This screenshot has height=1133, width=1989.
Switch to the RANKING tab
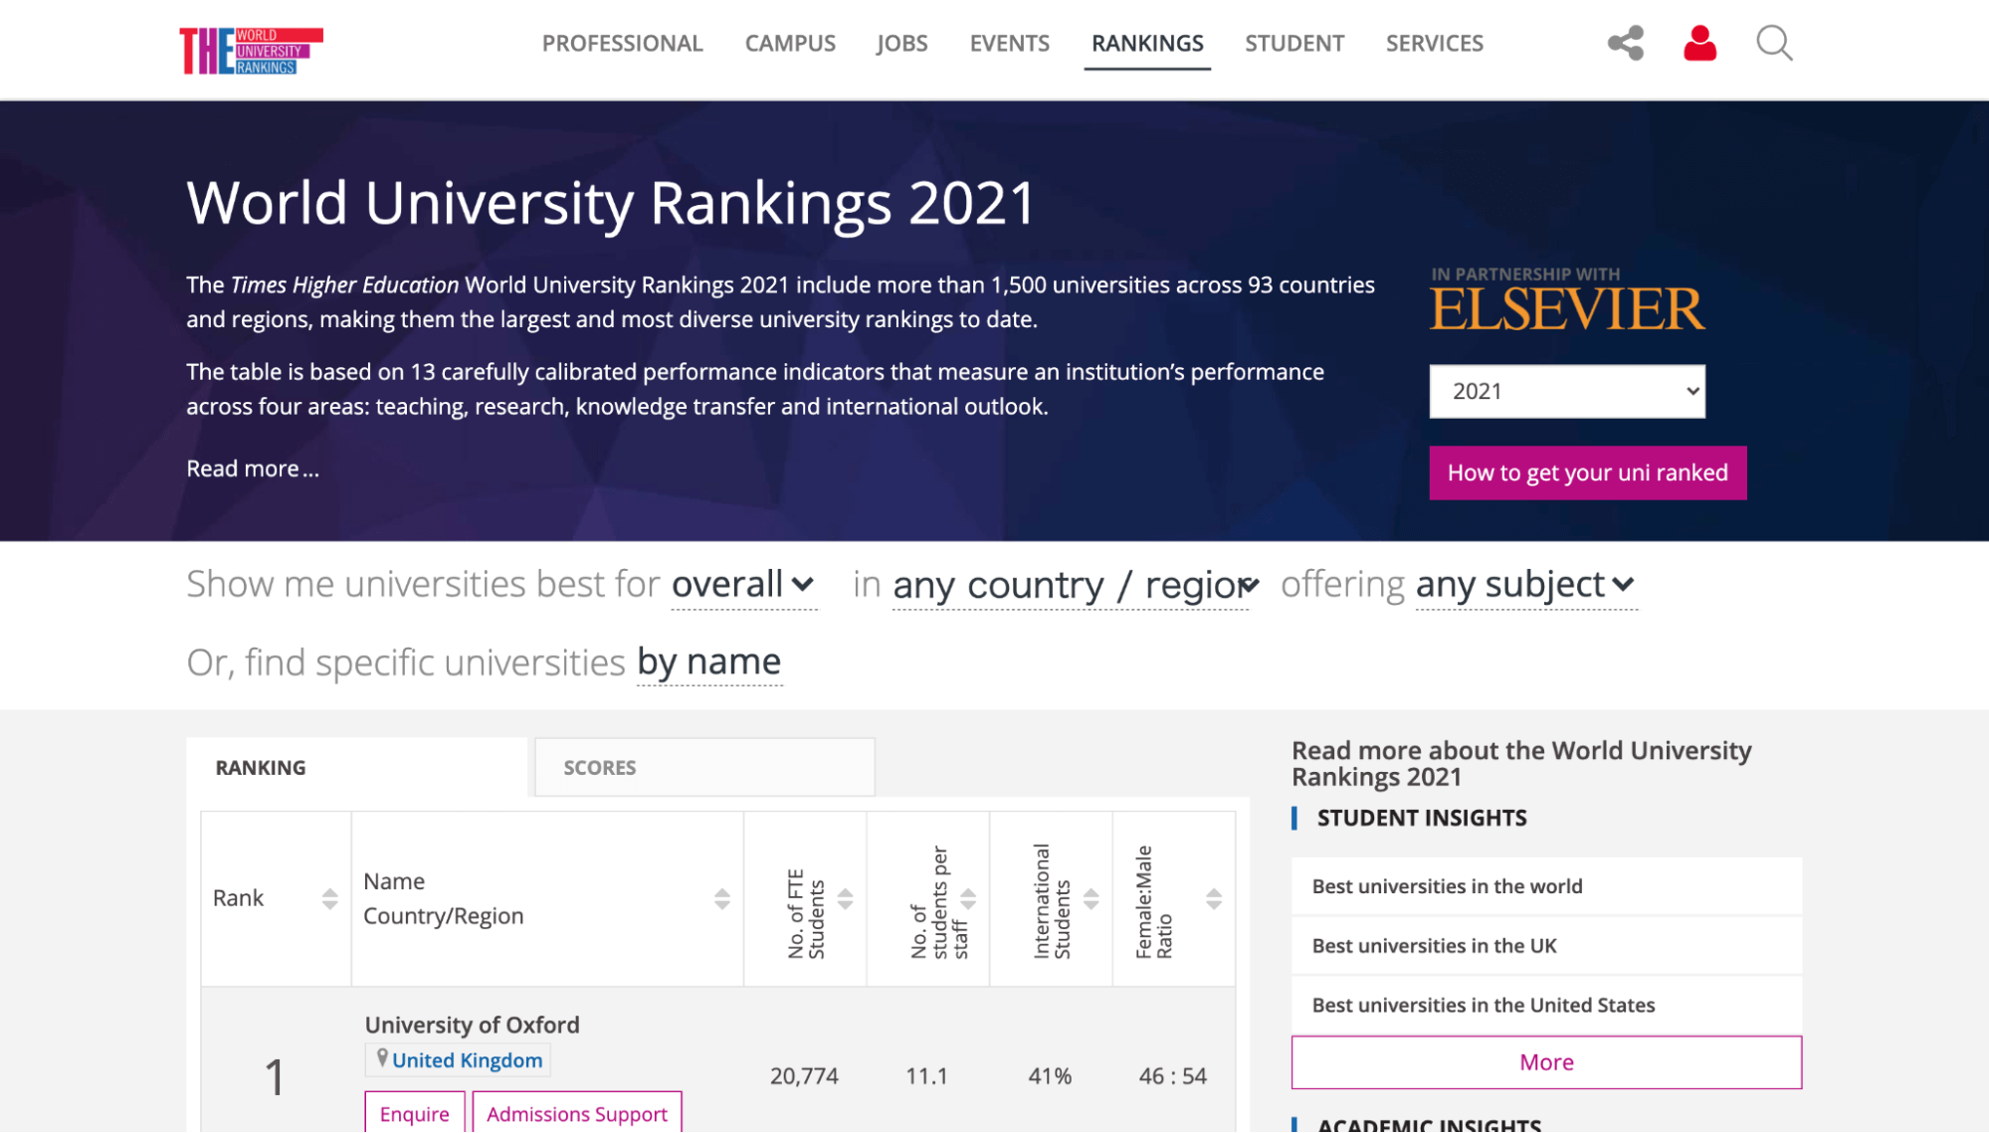356,767
